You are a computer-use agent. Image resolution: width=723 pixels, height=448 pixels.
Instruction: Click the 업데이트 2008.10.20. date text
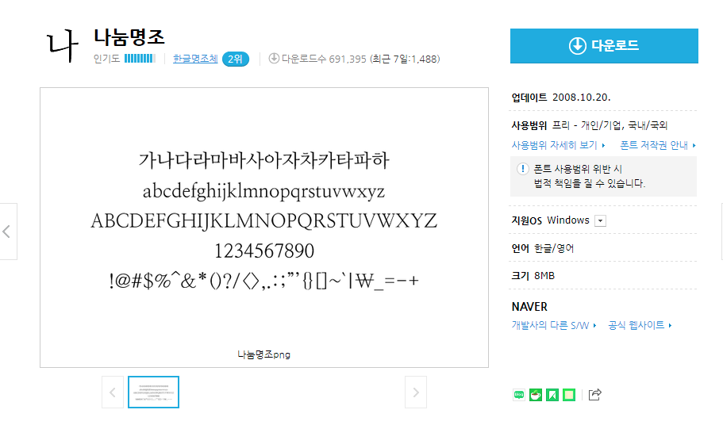pyautogui.click(x=561, y=98)
